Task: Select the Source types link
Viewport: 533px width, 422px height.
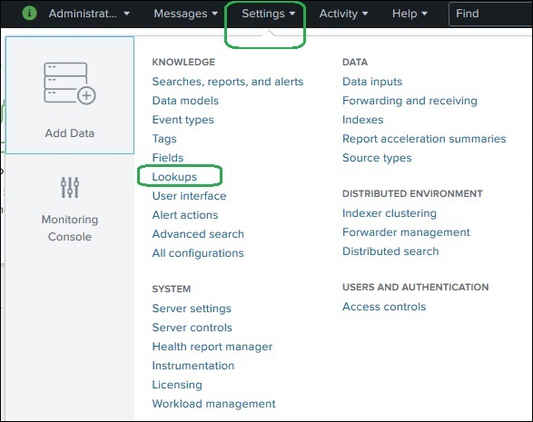Action: pos(377,158)
